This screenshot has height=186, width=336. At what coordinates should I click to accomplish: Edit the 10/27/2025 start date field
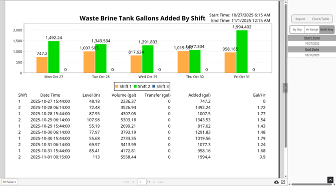coord(312,43)
